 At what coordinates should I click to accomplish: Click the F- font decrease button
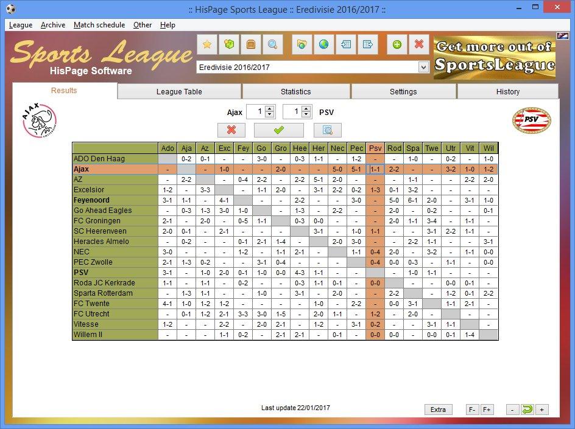tap(472, 410)
